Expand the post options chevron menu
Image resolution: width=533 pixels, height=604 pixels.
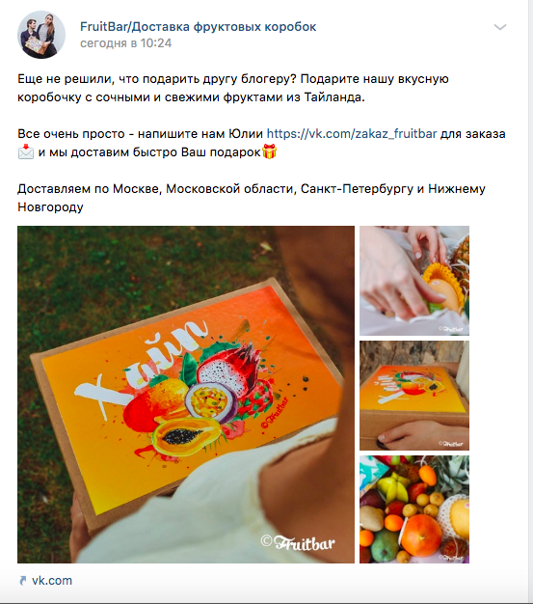[x=500, y=27]
